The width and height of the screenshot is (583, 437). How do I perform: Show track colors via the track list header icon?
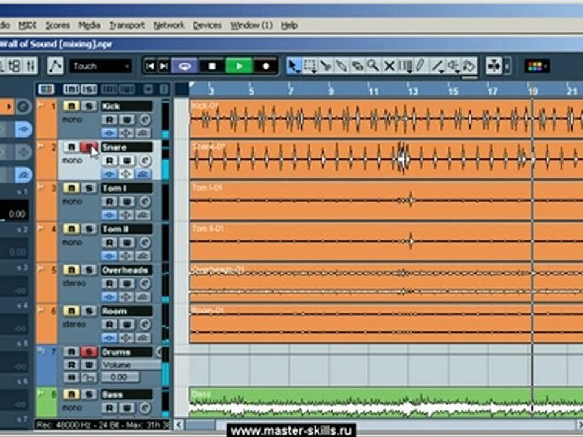[46, 89]
